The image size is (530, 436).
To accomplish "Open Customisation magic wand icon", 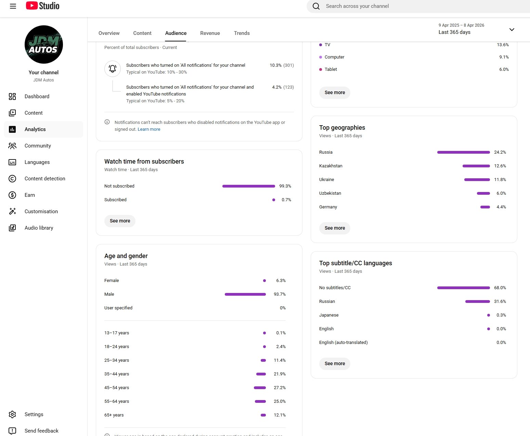I will pyautogui.click(x=12, y=211).
